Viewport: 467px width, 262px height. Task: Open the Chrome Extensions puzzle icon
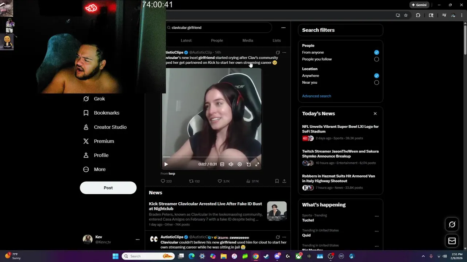(418, 15)
